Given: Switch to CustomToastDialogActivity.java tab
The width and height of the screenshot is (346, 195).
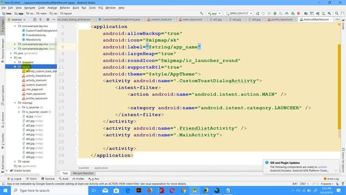Looking at the screenshot, I should point(121,19).
